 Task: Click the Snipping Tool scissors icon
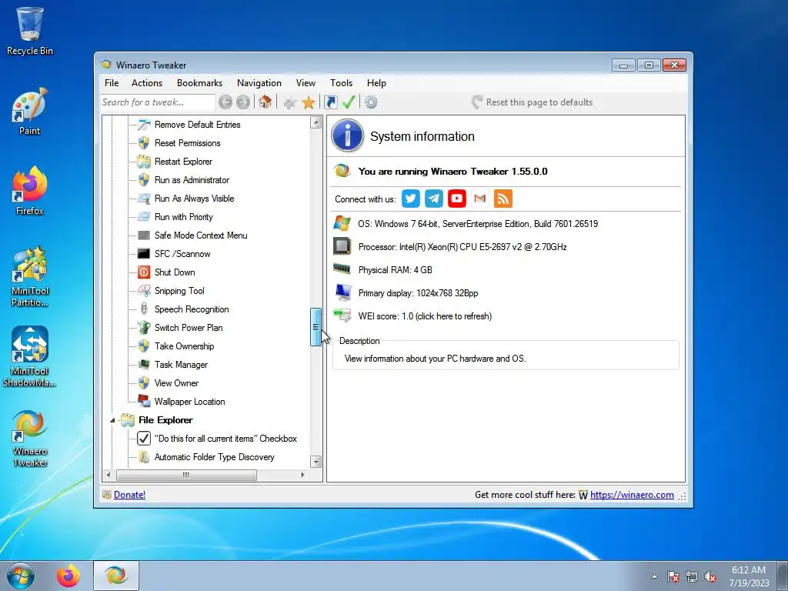[144, 290]
